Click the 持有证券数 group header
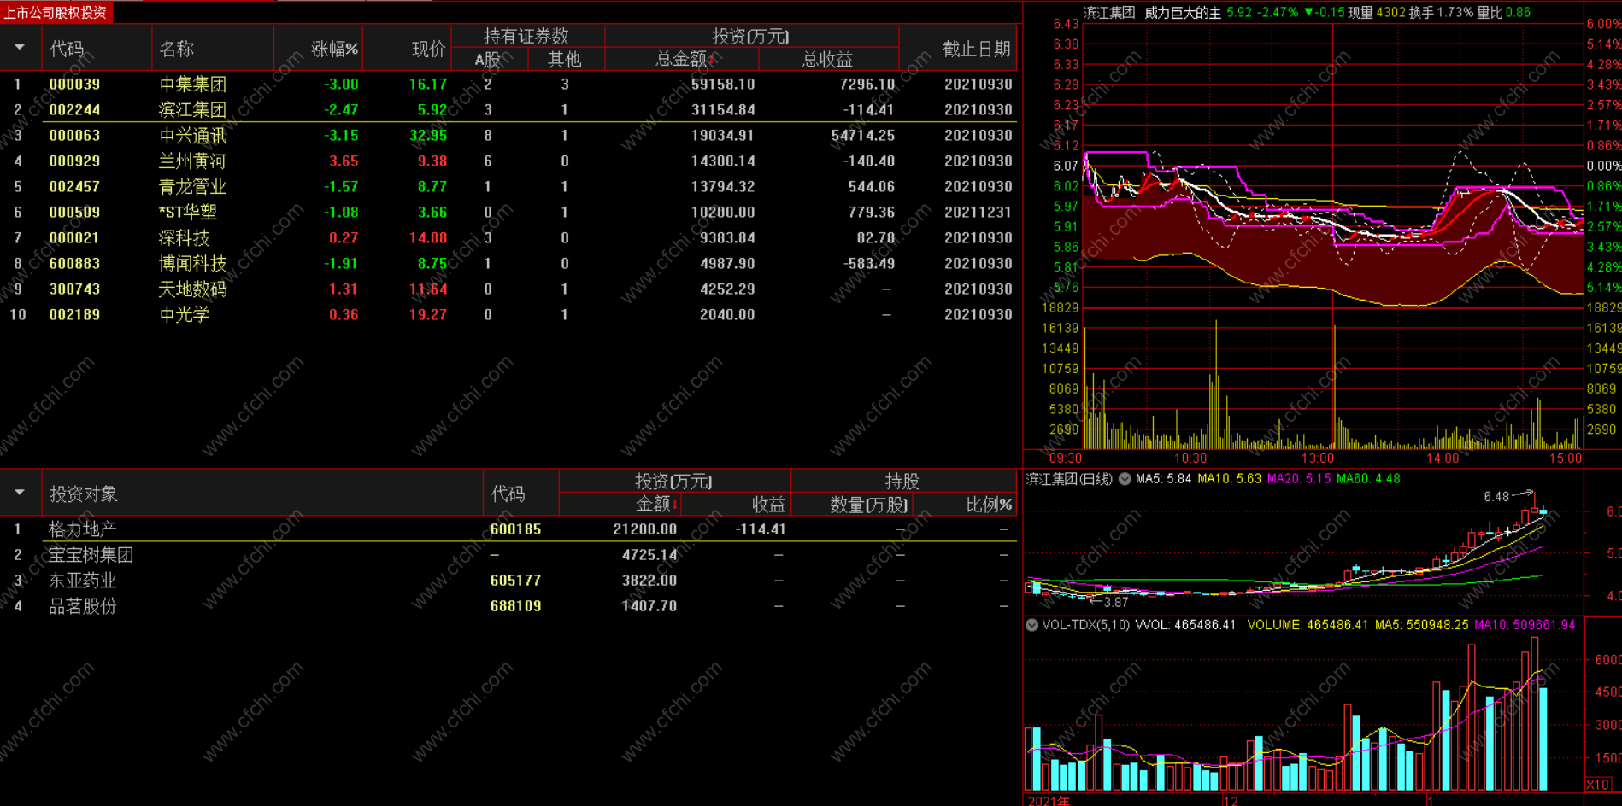 (x=526, y=36)
